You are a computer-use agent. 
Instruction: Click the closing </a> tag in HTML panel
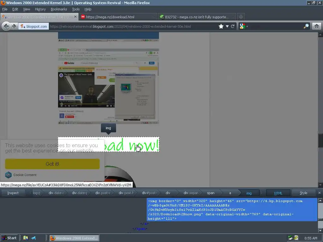[x=144, y=223]
